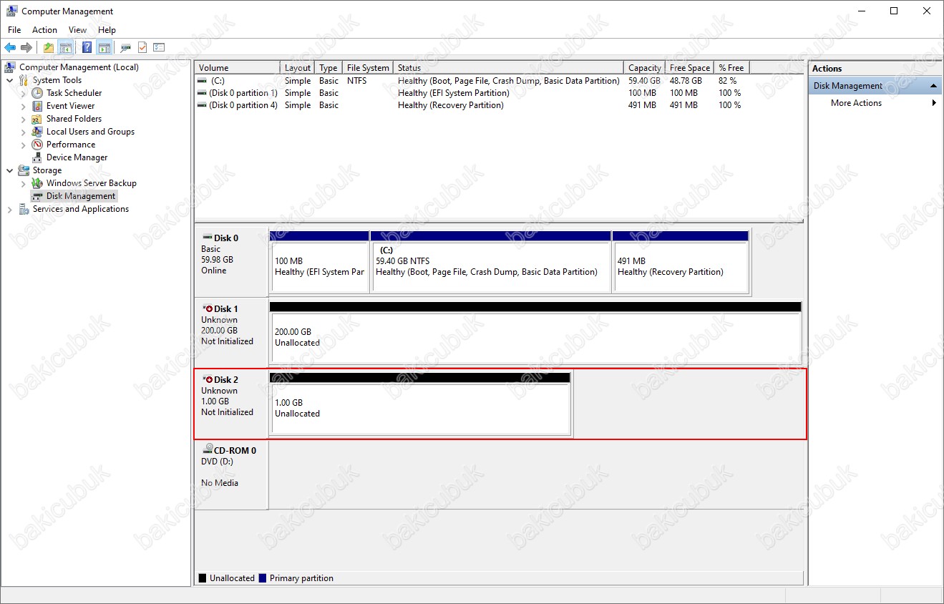Toggle Show/Hide Action Pane toolbar button
This screenshot has height=604, width=944.
pyautogui.click(x=104, y=48)
